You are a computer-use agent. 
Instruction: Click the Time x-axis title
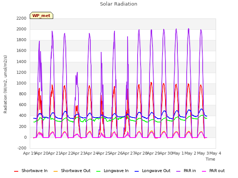click(x=210, y=159)
